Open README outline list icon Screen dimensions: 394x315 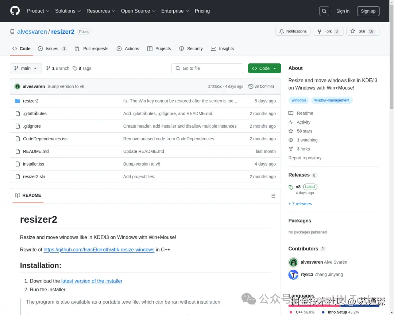point(273,196)
